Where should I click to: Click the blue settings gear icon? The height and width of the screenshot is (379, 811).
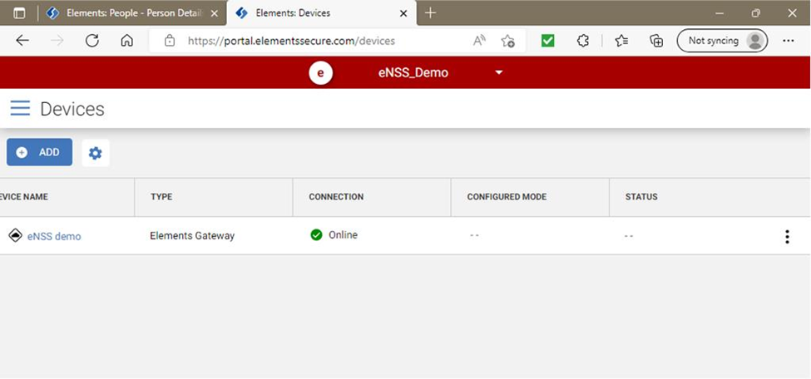coord(96,153)
